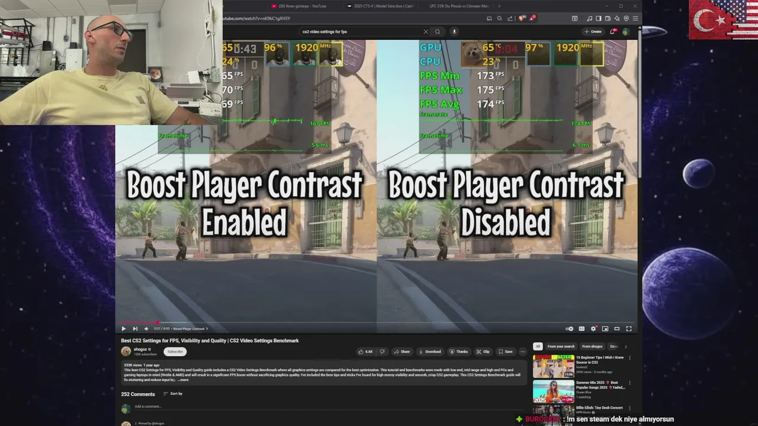Open options for Billie Eilish video
Image resolution: width=758 pixels, height=426 pixels.
tap(629, 408)
